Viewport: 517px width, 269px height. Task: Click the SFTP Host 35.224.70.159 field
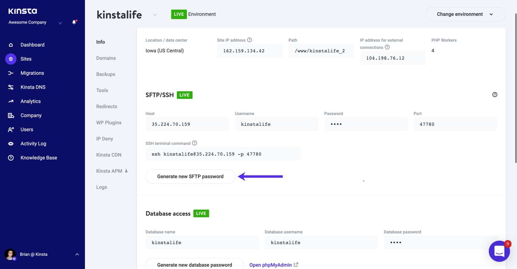187,124
